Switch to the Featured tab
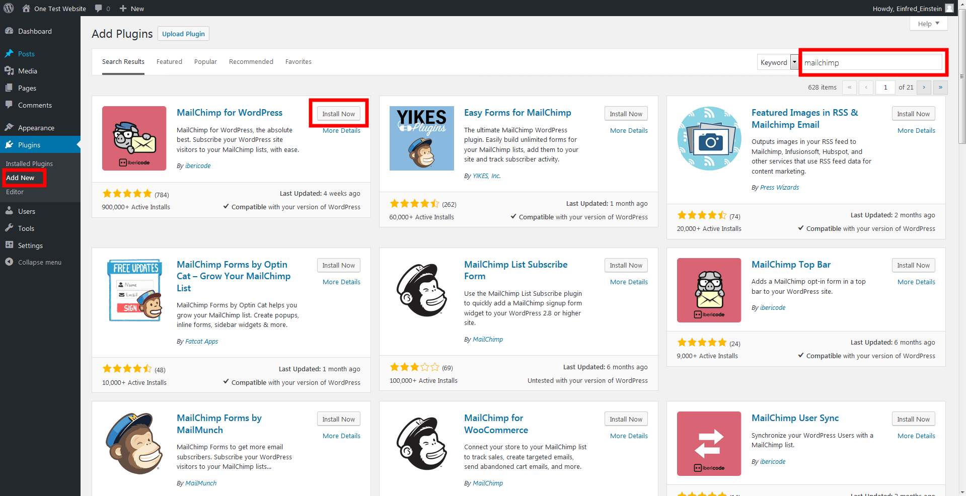 [x=169, y=62]
